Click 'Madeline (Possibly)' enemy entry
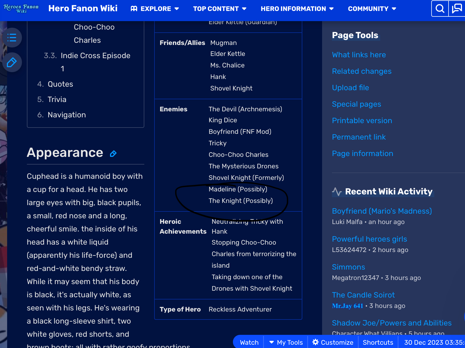Screen dimensions: 465x348 [238, 189]
